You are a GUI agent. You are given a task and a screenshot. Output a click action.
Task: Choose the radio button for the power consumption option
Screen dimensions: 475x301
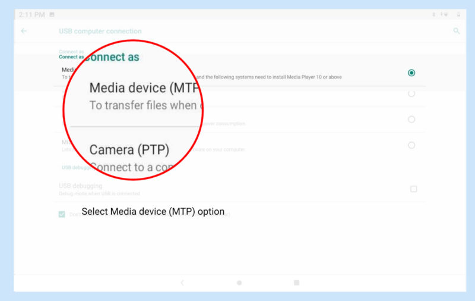point(411,119)
